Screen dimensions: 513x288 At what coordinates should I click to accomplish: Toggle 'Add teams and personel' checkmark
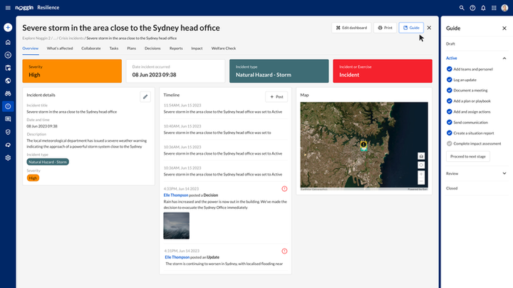449,69
